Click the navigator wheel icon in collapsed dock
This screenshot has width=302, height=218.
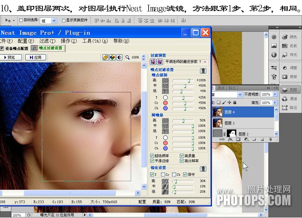click(274, 37)
